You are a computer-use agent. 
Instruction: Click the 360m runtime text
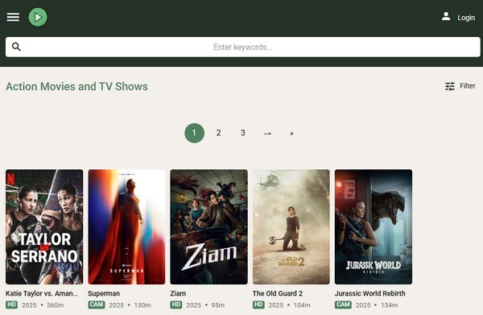55,305
